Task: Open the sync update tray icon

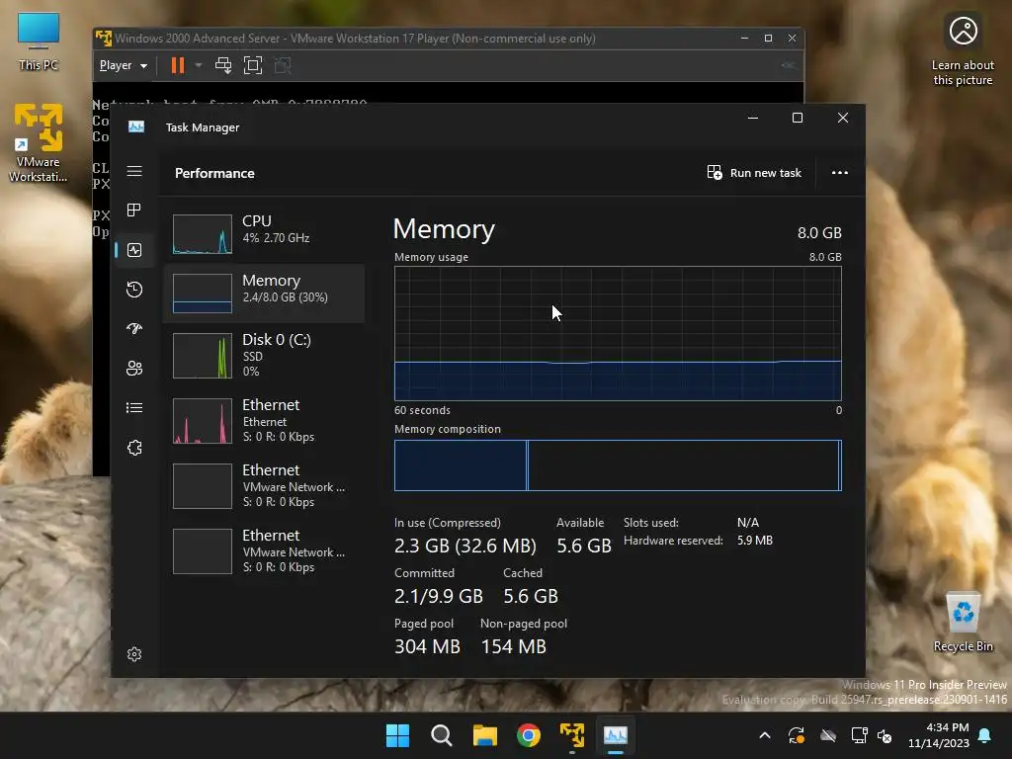Action: coord(797,735)
